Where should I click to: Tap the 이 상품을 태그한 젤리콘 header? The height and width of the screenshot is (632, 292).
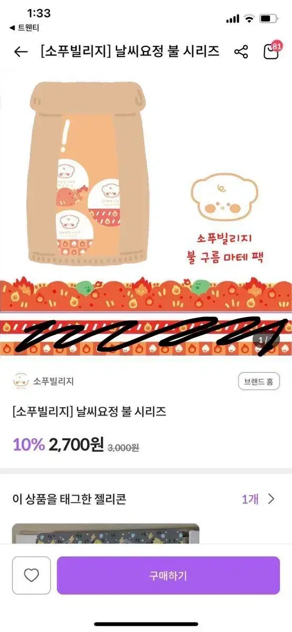69,499
